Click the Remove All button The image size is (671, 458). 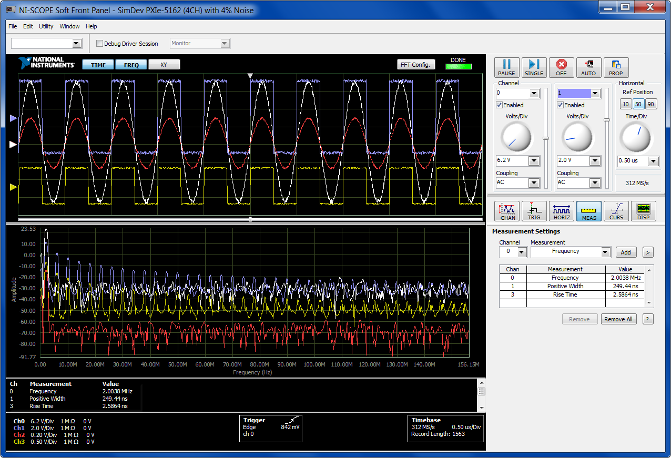point(618,319)
